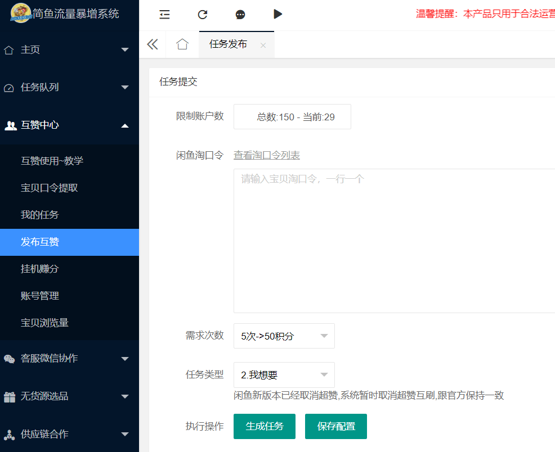Open the 查看淘口令列表 link
555x452 pixels.
(x=267, y=155)
